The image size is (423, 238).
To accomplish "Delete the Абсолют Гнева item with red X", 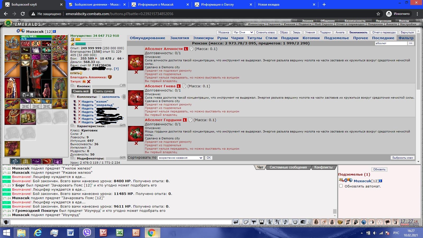I will 136,107.
